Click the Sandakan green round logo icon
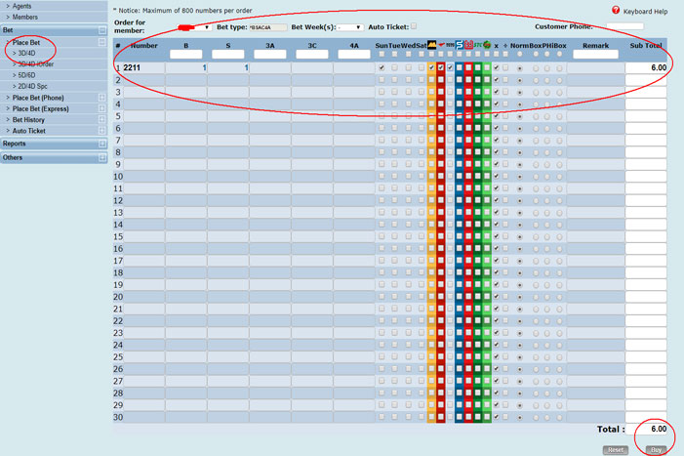 tap(487, 45)
